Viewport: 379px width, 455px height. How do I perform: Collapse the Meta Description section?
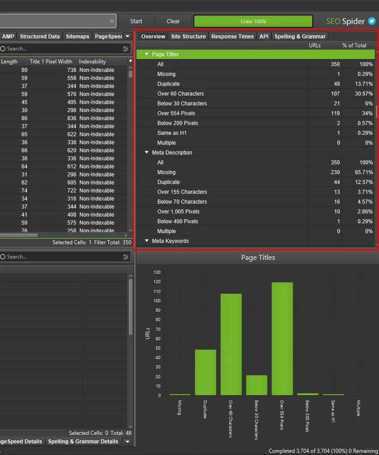point(147,152)
